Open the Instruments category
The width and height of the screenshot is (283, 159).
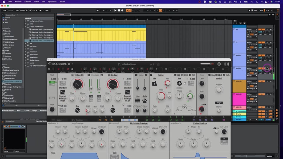click(9, 37)
